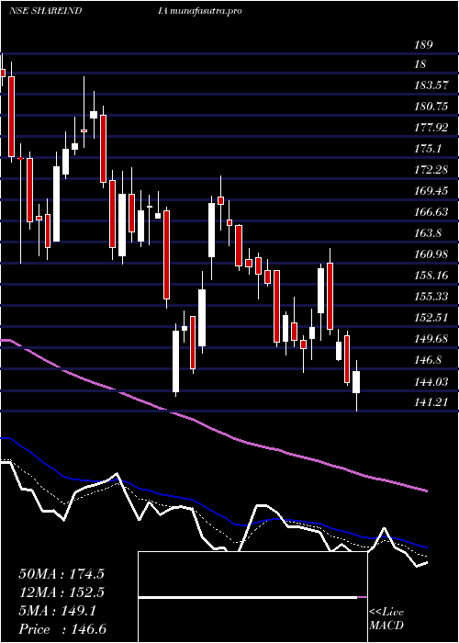Select the 160.98 price axis label

pyautogui.click(x=431, y=254)
